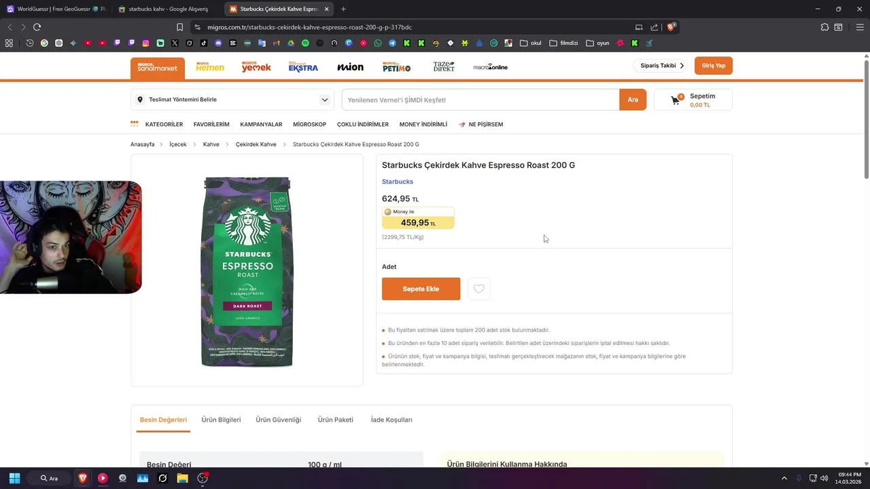Open the Instagram bookmark icon

145,43
